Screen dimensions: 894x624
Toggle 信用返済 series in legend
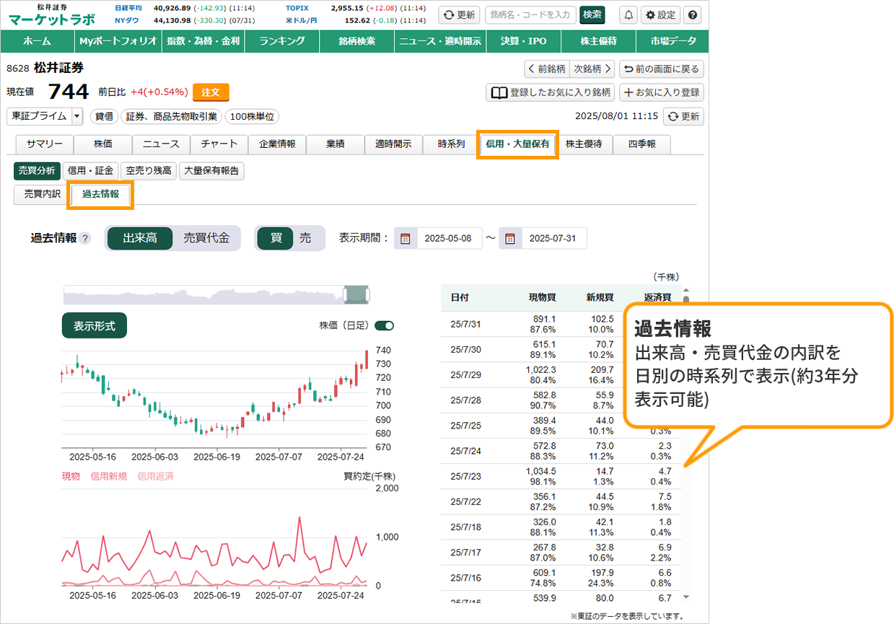[155, 476]
